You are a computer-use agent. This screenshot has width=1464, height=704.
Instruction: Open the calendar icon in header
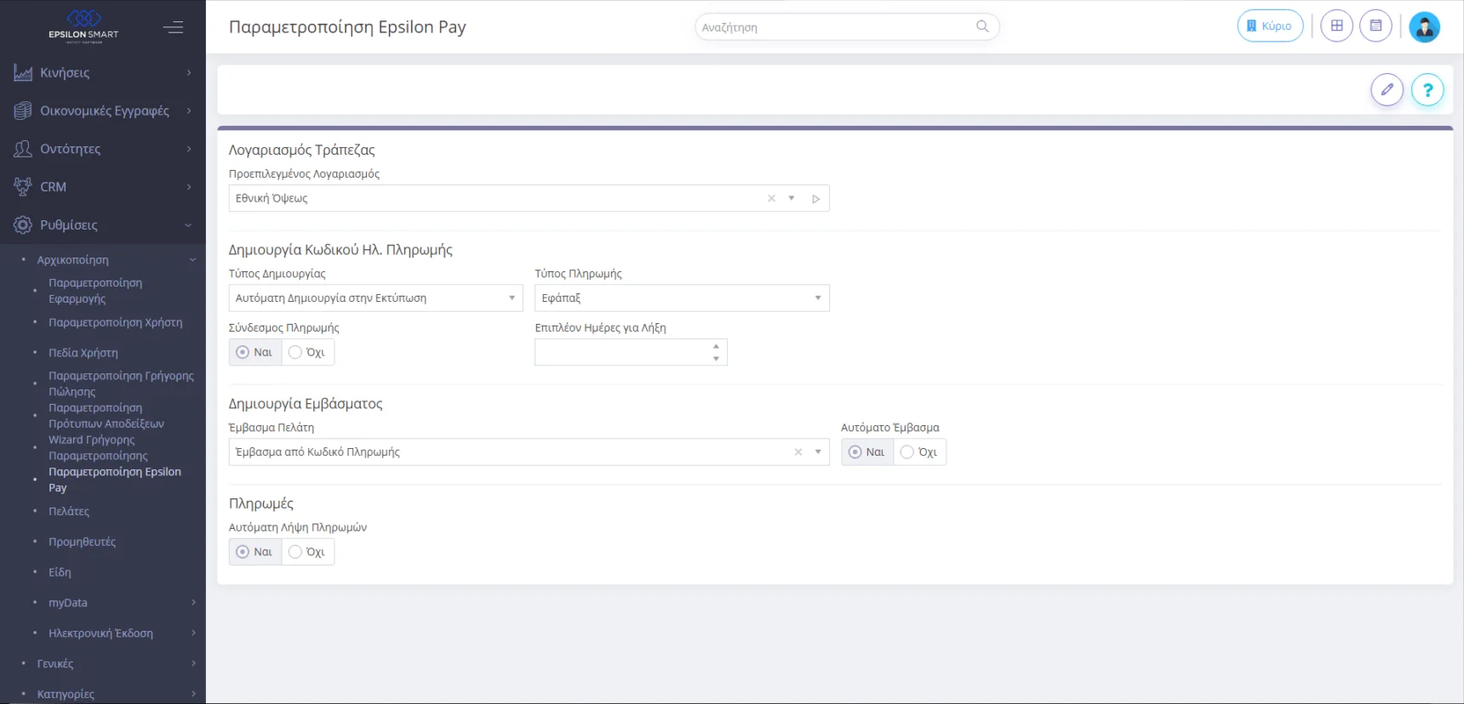pos(1375,26)
